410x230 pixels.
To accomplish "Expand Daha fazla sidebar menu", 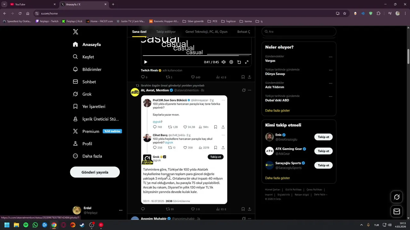I will [87, 156].
